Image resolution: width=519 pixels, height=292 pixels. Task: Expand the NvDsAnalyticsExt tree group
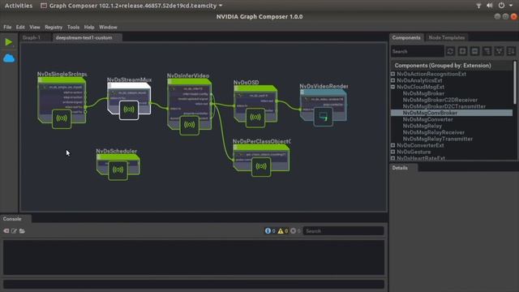392,80
